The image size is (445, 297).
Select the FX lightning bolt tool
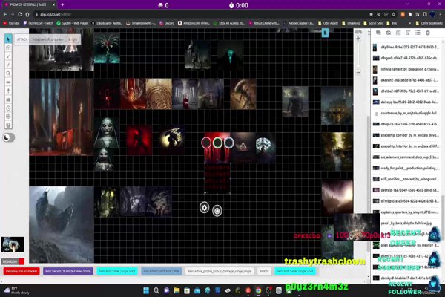point(8,65)
